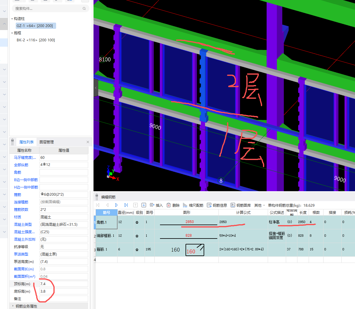Viewport: 355px width, 309px height.
Task: Open 抗渗等级 value 无
Action: pyautogui.click(x=64, y=247)
